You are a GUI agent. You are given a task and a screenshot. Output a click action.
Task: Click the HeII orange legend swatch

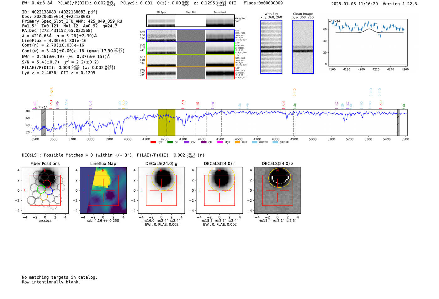237,142
